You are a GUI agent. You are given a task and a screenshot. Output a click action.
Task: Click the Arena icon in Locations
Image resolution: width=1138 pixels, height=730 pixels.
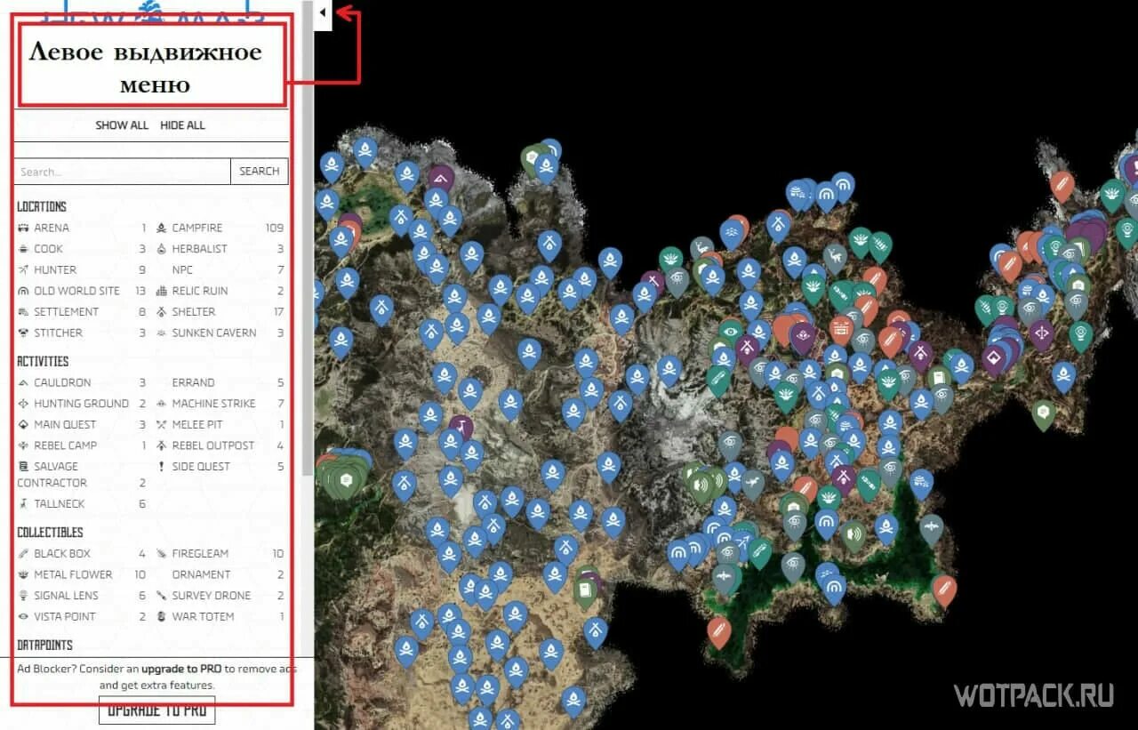pyautogui.click(x=23, y=228)
